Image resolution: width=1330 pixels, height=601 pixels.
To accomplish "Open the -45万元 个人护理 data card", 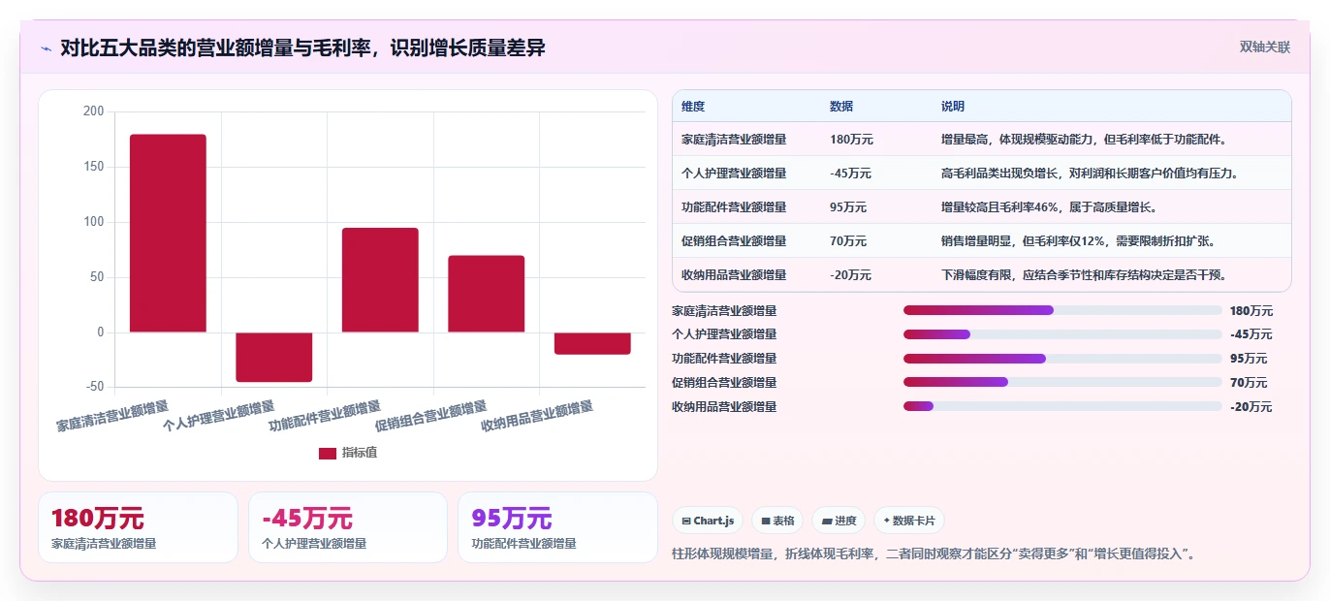I will click(x=348, y=527).
